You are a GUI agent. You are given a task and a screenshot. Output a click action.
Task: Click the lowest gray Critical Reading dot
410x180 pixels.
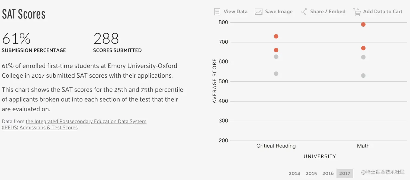click(x=276, y=74)
